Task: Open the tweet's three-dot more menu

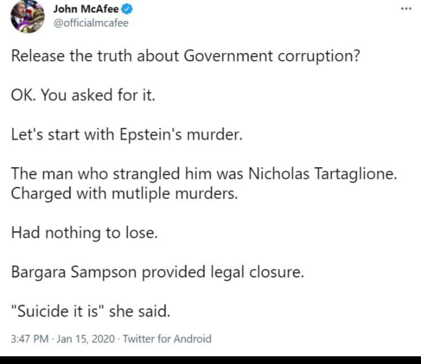Action: [406, 8]
